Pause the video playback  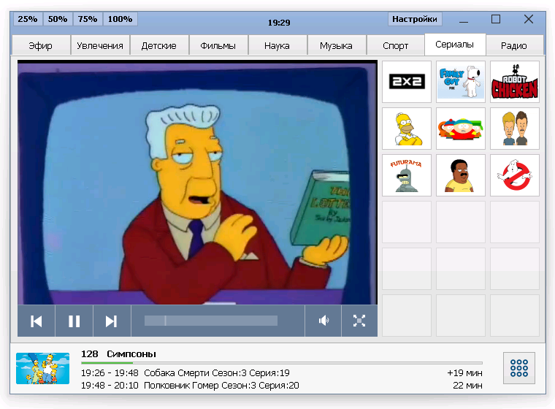point(74,321)
